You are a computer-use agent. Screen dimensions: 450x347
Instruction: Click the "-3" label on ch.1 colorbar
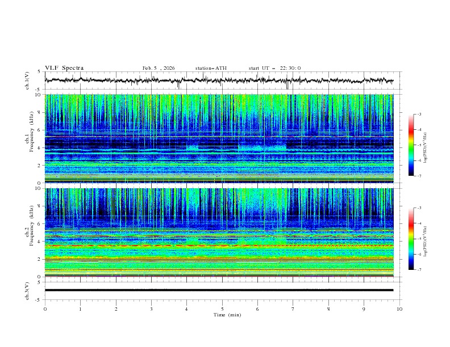[x=419, y=114]
